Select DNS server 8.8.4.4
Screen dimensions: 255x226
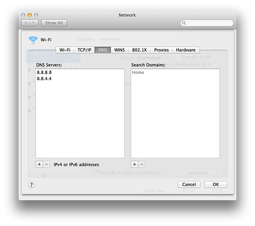pyautogui.click(x=80, y=79)
